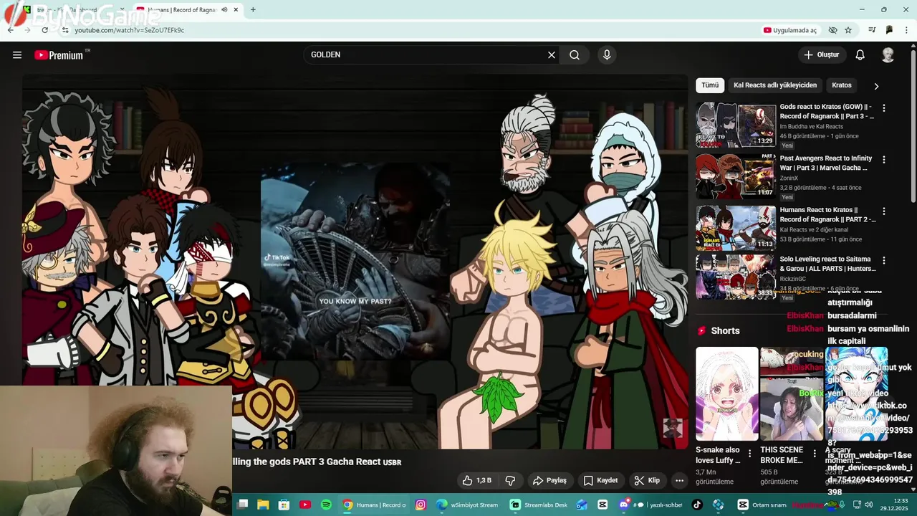Open S-snake also loves Luffy short
The width and height of the screenshot is (917, 516).
726,393
